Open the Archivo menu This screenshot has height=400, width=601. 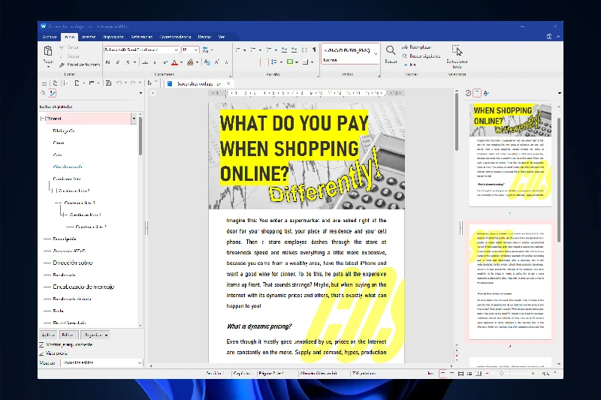click(50, 37)
